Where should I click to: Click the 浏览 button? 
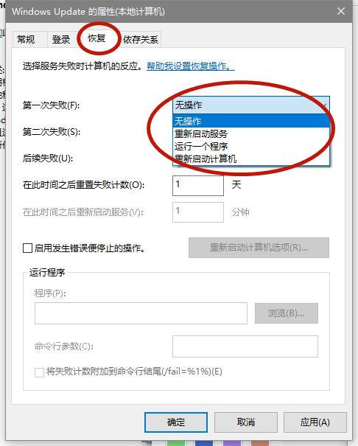pyautogui.click(x=287, y=313)
